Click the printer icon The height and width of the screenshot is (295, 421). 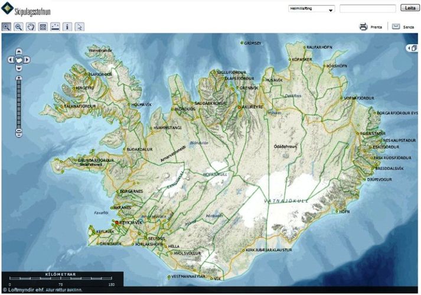(363, 27)
